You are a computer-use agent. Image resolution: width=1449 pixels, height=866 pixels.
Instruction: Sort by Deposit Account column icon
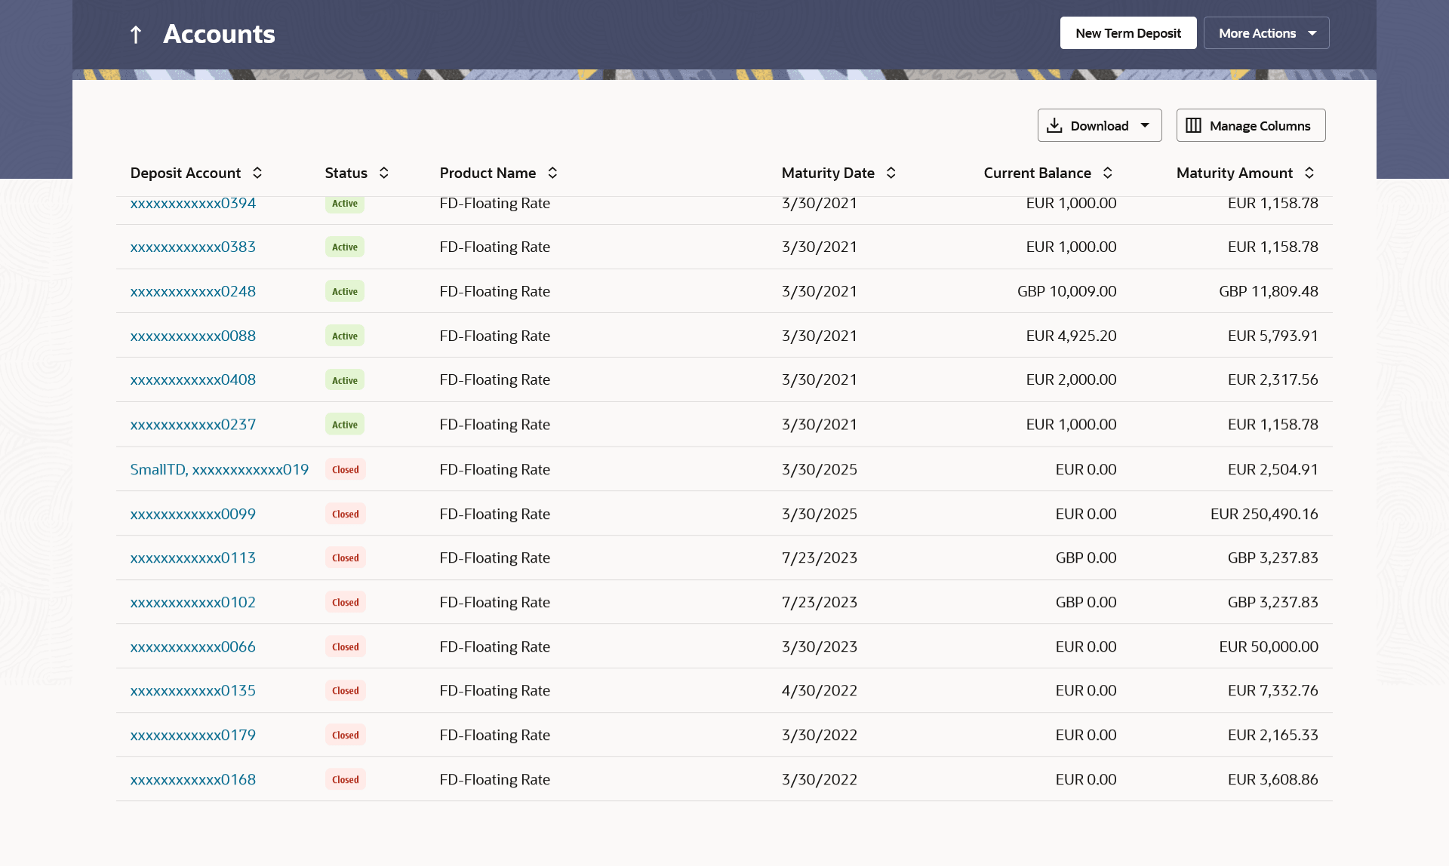click(257, 173)
